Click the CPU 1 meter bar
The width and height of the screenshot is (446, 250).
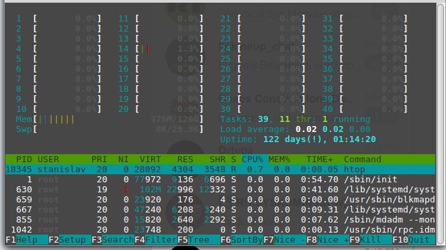click(58, 19)
